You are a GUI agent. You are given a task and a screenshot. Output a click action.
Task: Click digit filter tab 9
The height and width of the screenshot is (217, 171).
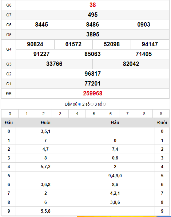[x=161, y=114]
